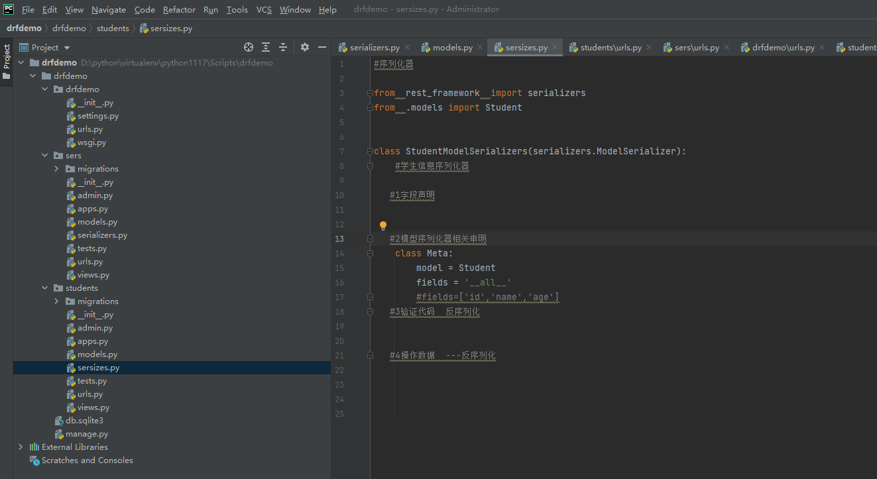Click the locate-in-project crosshair icon
Screen dimensions: 877x479
pyautogui.click(x=249, y=47)
